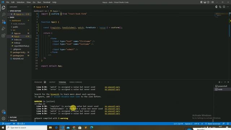The image size is (231, 130).
Task: Click Ln 1, Col 19 cursor position
Action: (178, 123)
